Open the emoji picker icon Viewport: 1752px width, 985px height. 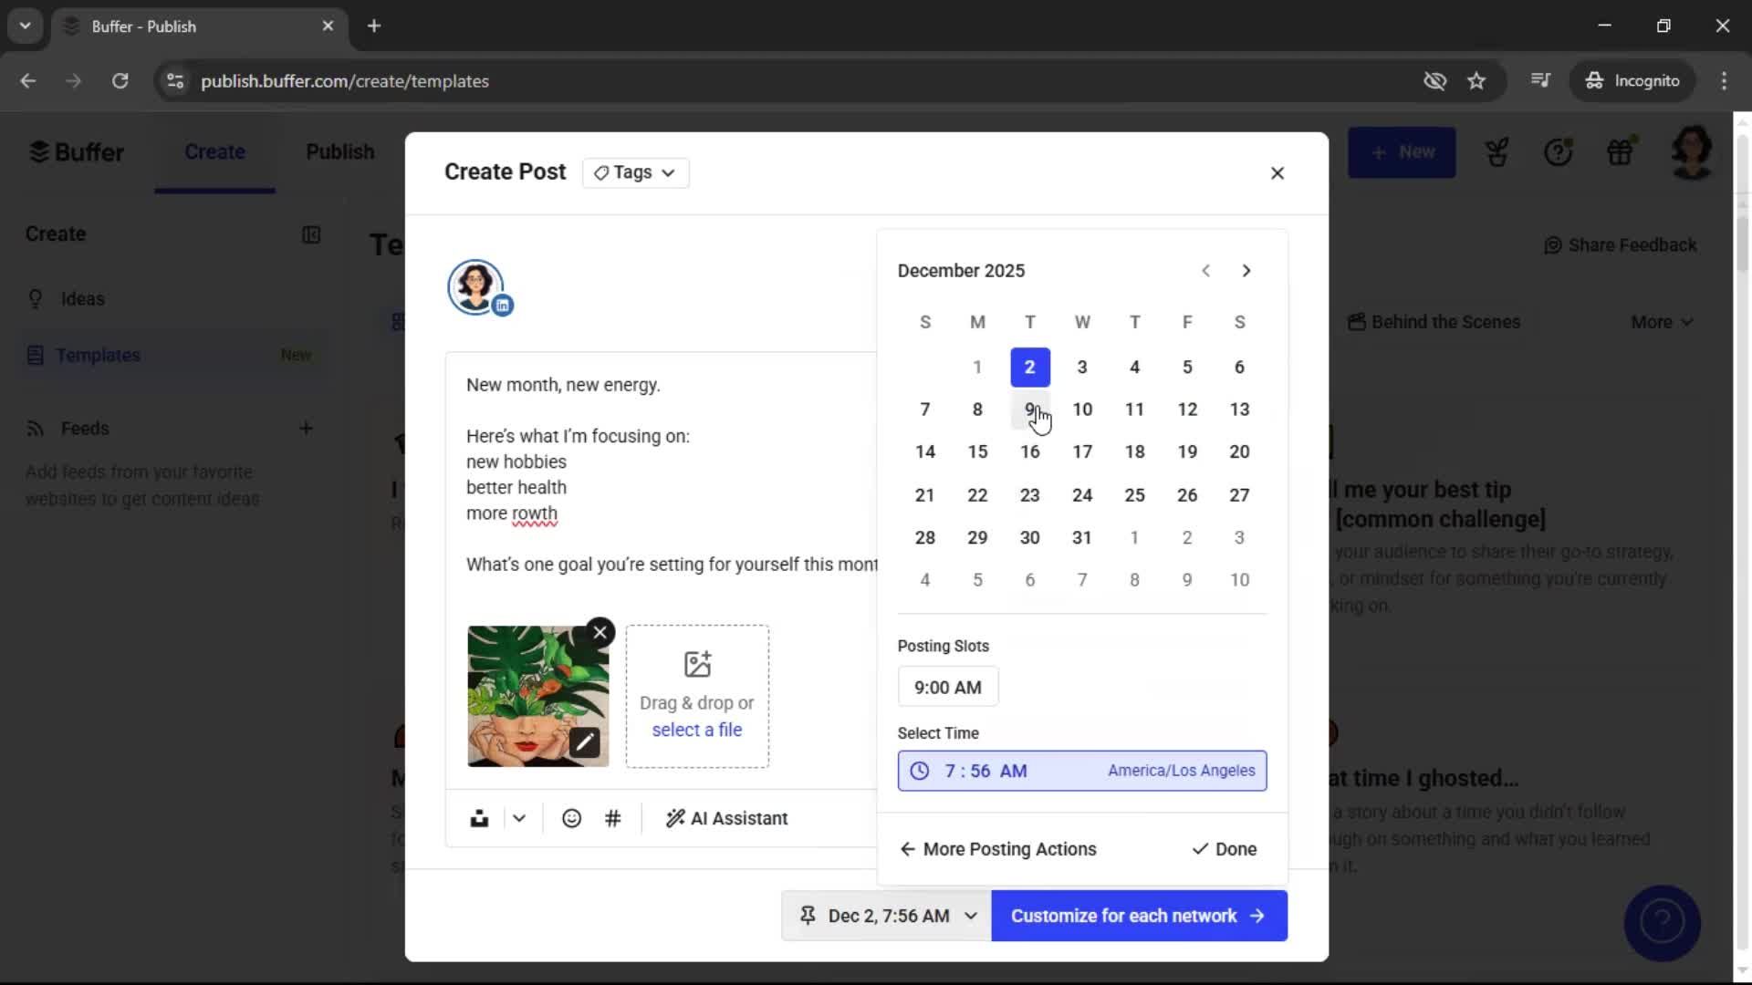pos(571,818)
